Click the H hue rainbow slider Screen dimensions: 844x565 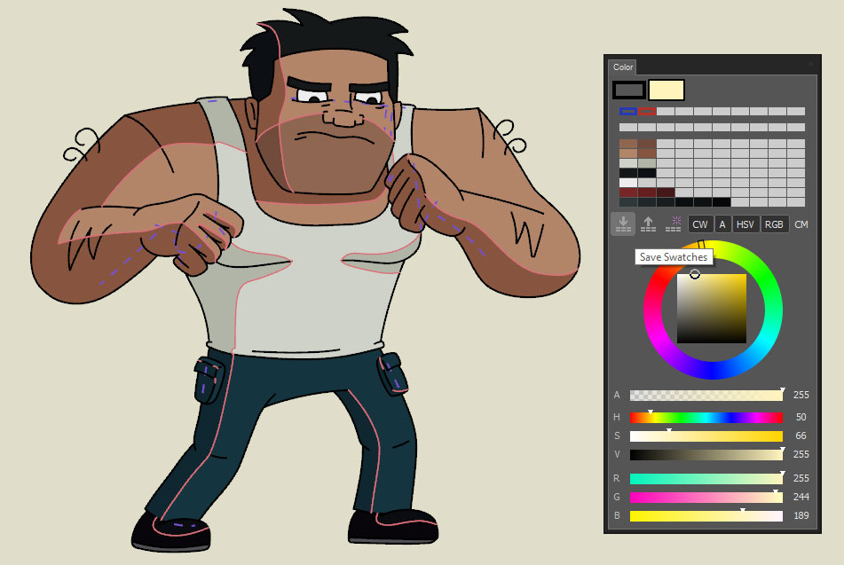(706, 418)
